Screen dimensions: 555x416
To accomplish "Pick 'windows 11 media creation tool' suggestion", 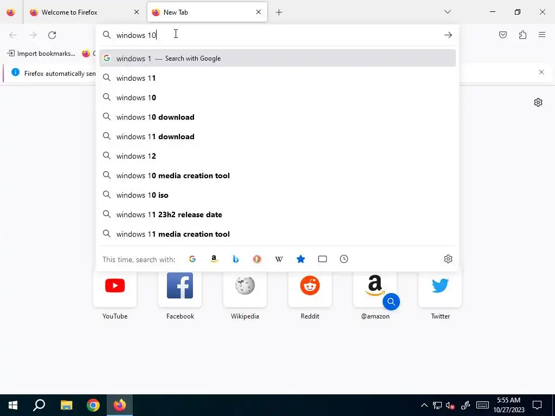I will click(277, 234).
